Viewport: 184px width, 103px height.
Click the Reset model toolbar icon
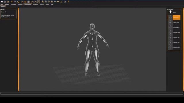tap(18, 2)
